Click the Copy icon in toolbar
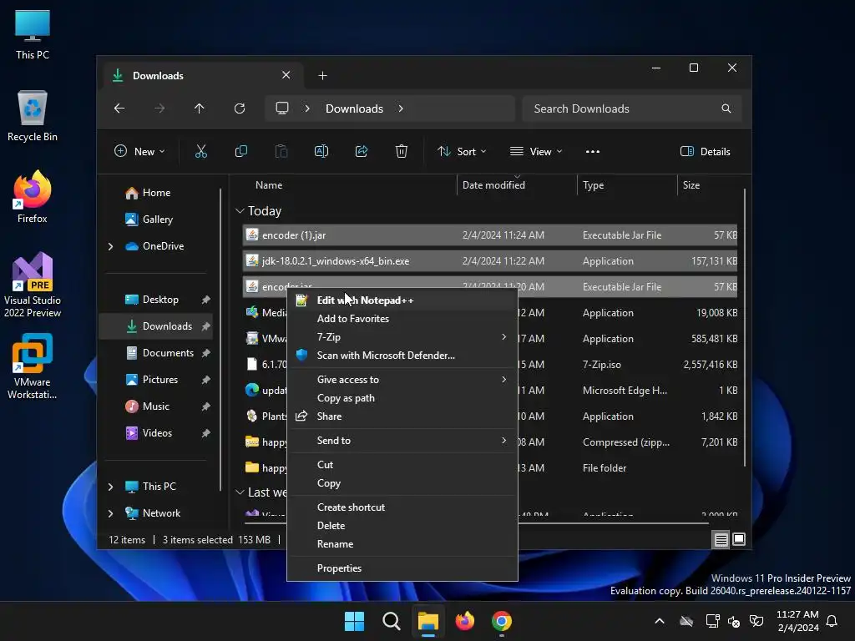The height and width of the screenshot is (641, 855). point(241,152)
